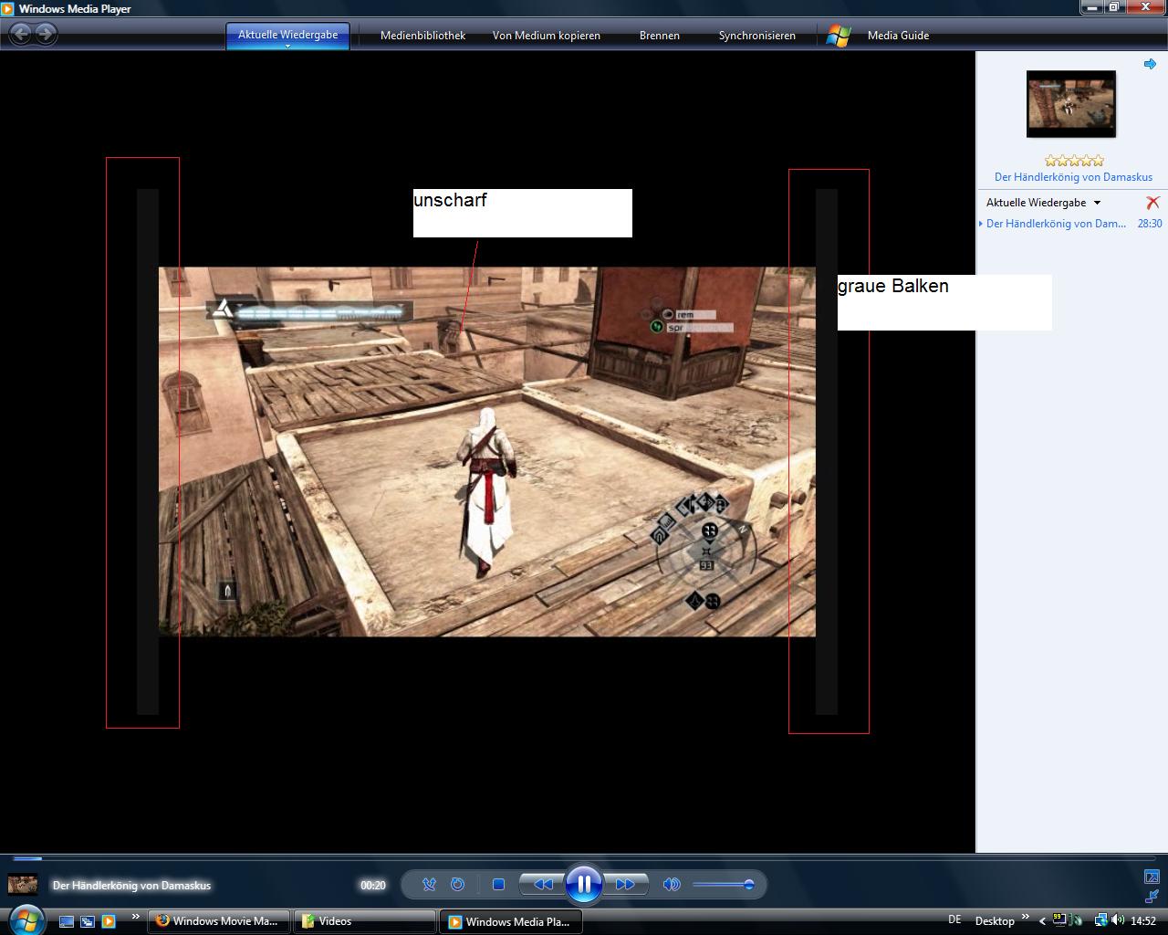Clear playlist with the red X
This screenshot has height=935, width=1168.
[x=1152, y=203]
